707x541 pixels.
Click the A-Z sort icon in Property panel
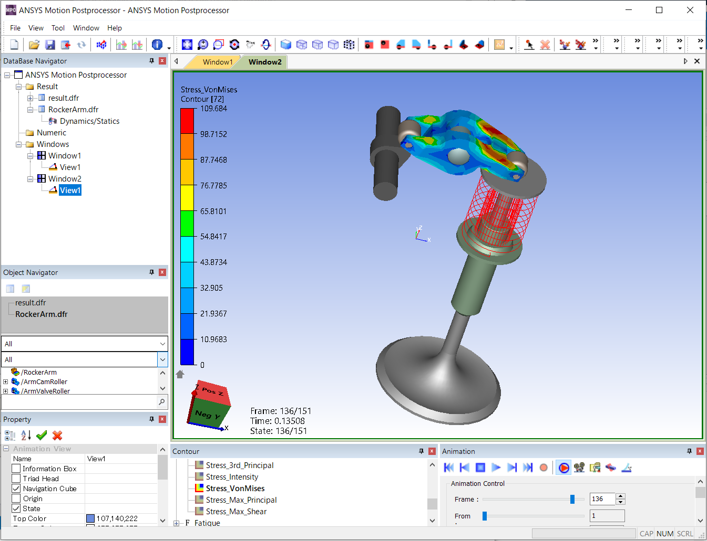26,435
